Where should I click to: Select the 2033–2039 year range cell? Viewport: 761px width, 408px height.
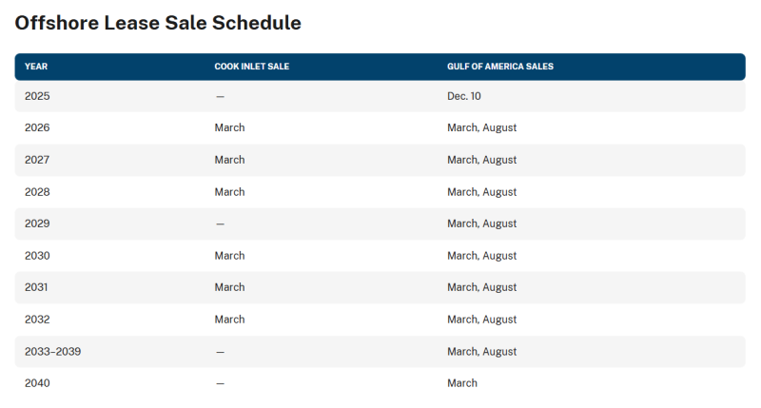click(x=52, y=352)
